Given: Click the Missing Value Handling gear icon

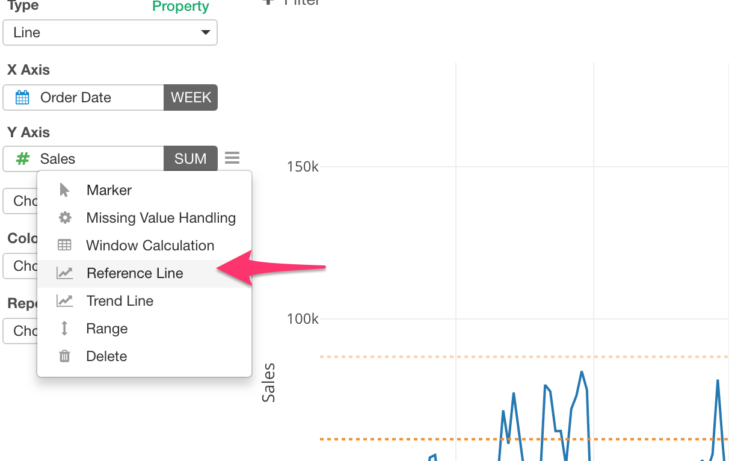Looking at the screenshot, I should click(x=64, y=218).
